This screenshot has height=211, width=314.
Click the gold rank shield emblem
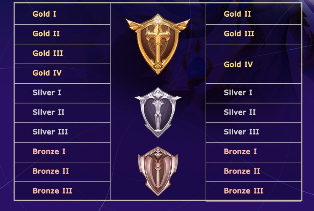tap(158, 44)
